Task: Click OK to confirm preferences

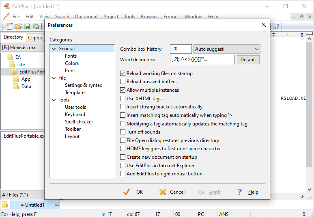Action: click(133, 192)
